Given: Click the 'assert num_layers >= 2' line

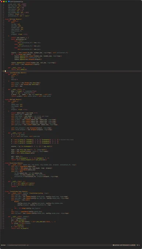Looking at the screenshot, I should tap(20, 37).
